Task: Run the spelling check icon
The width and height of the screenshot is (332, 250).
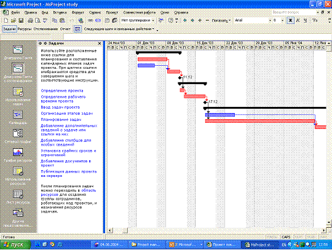Action: pos(45,20)
